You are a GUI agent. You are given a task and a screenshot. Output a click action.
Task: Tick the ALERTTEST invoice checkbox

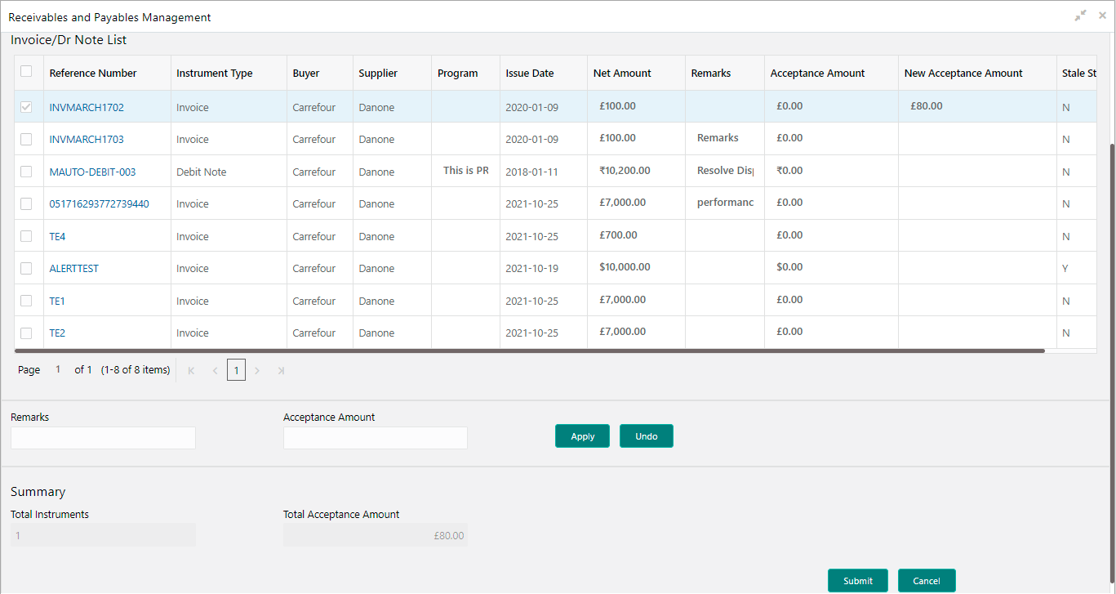(x=26, y=268)
